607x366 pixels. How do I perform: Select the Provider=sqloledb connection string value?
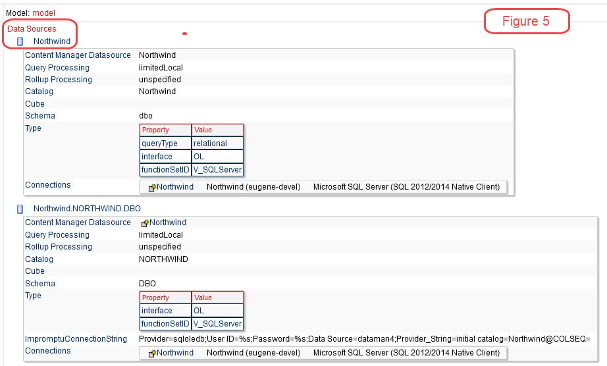pos(365,339)
